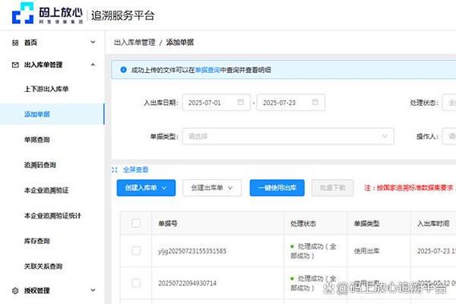The width and height of the screenshot is (456, 304).
Task: Click the 一键使用出库 button
Action: (x=277, y=188)
